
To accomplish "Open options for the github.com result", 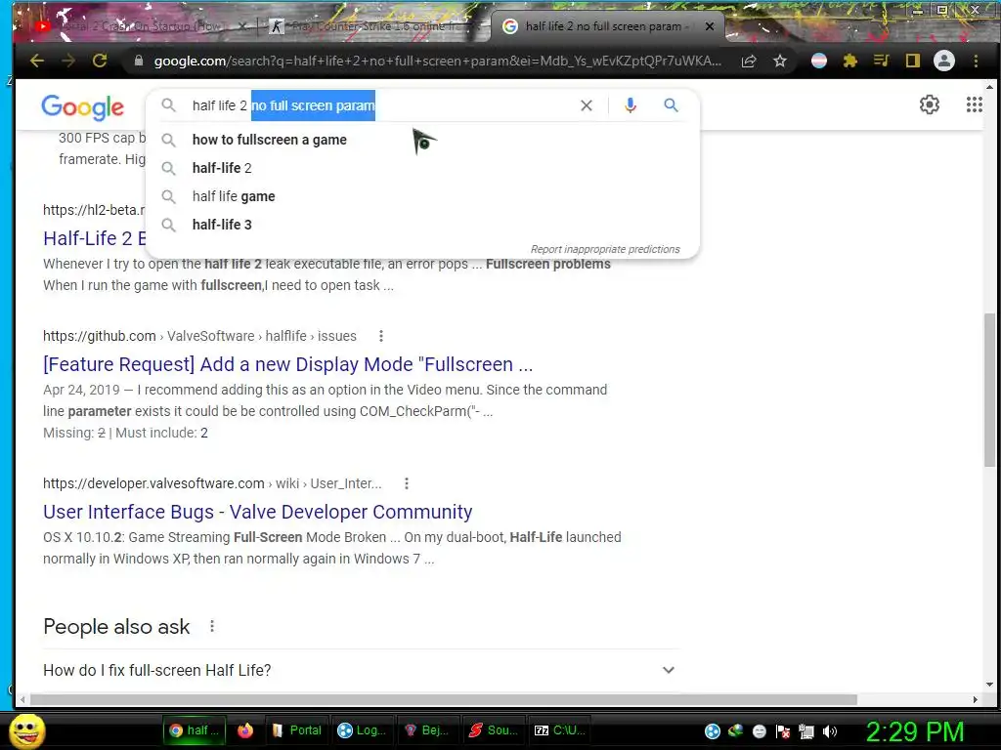I will click(x=381, y=336).
